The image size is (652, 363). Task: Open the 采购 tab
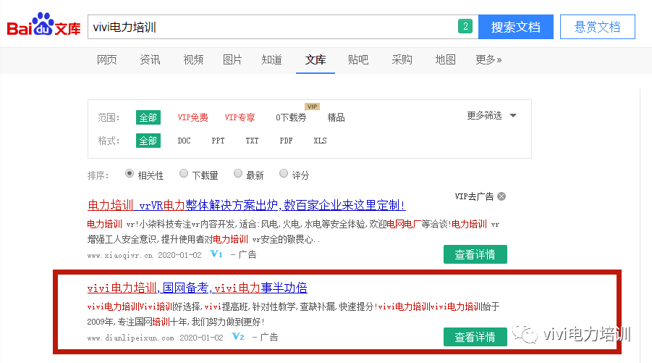coord(402,60)
